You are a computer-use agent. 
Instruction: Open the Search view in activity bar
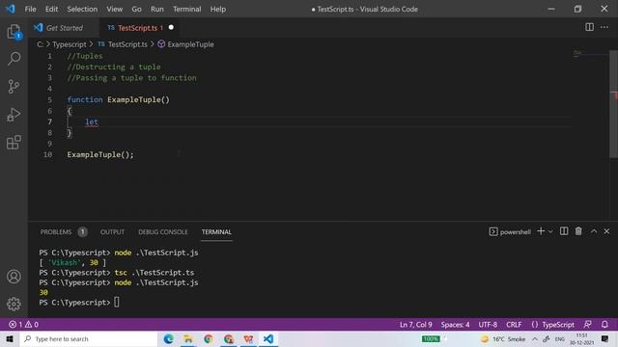coord(14,59)
